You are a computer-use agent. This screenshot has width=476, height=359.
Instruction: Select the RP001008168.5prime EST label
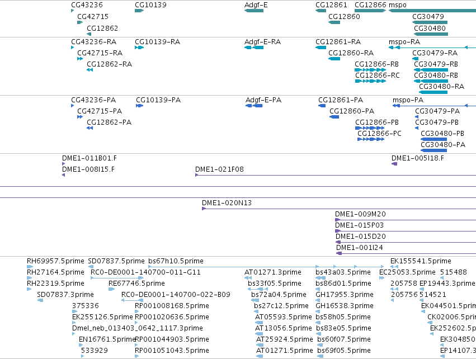coord(172,306)
